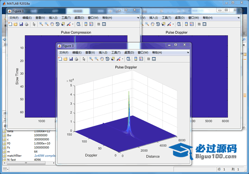Open 文件(F) menu in Figure 1
Image resolution: width=249 pixels, height=174 pixels.
click(14, 18)
